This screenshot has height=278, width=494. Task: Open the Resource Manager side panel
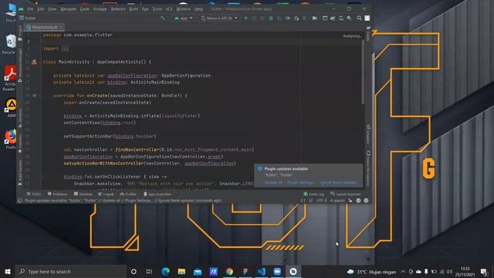tap(20, 65)
